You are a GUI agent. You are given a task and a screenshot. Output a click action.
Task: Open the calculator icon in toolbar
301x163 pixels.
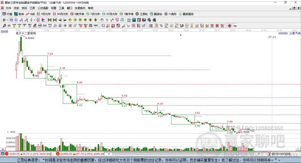click(134, 20)
